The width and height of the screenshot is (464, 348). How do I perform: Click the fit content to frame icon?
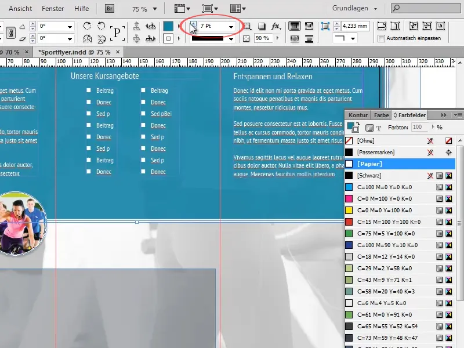pos(414,26)
